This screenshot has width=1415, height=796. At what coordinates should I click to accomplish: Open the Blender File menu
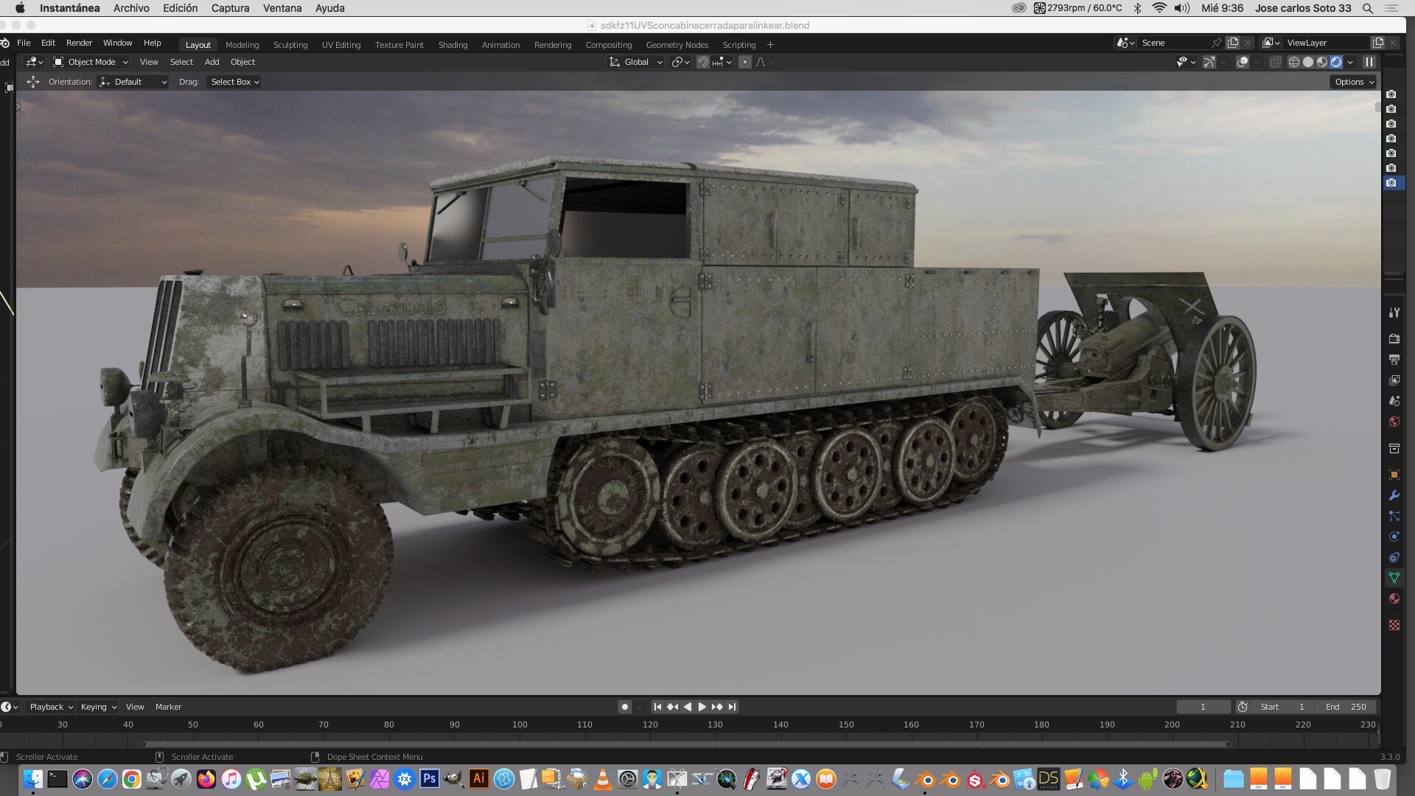click(x=24, y=43)
